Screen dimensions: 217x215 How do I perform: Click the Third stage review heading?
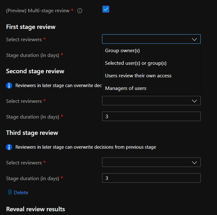coord(32,133)
